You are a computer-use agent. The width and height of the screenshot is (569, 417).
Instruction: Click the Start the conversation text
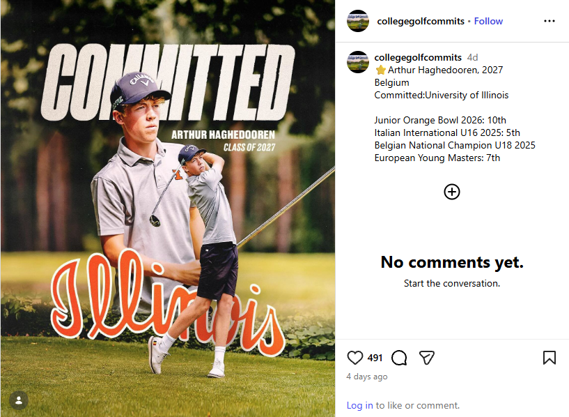pyautogui.click(x=452, y=284)
